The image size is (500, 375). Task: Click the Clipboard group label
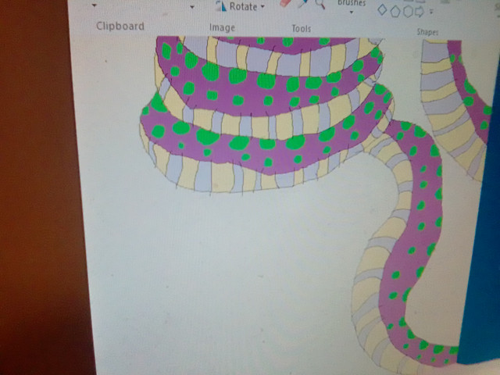click(x=120, y=26)
